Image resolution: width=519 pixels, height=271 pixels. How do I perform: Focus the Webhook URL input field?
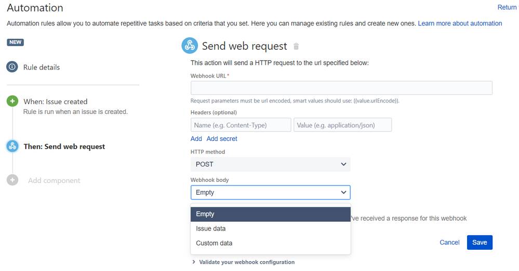341,88
